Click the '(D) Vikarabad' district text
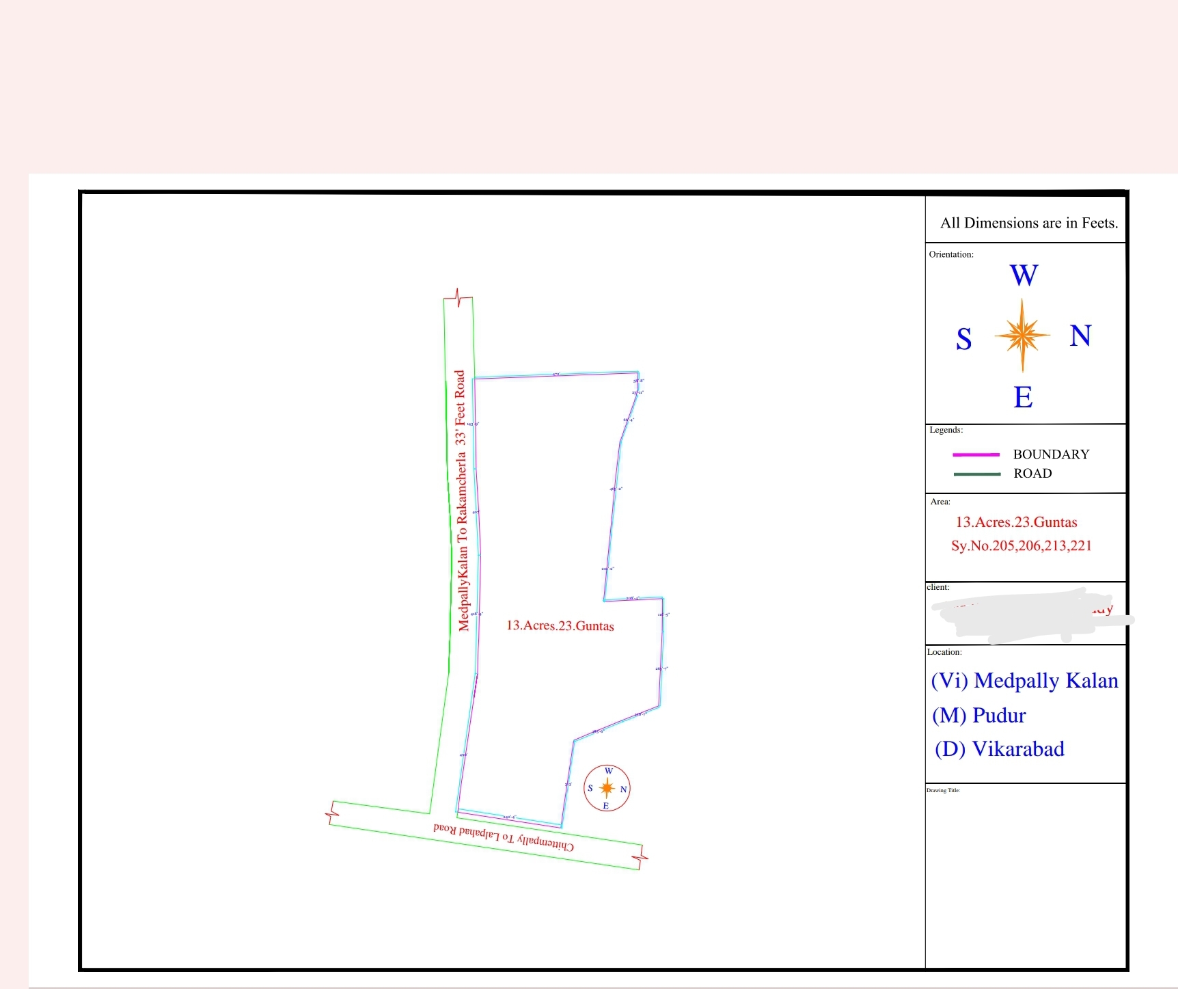 coord(999,749)
